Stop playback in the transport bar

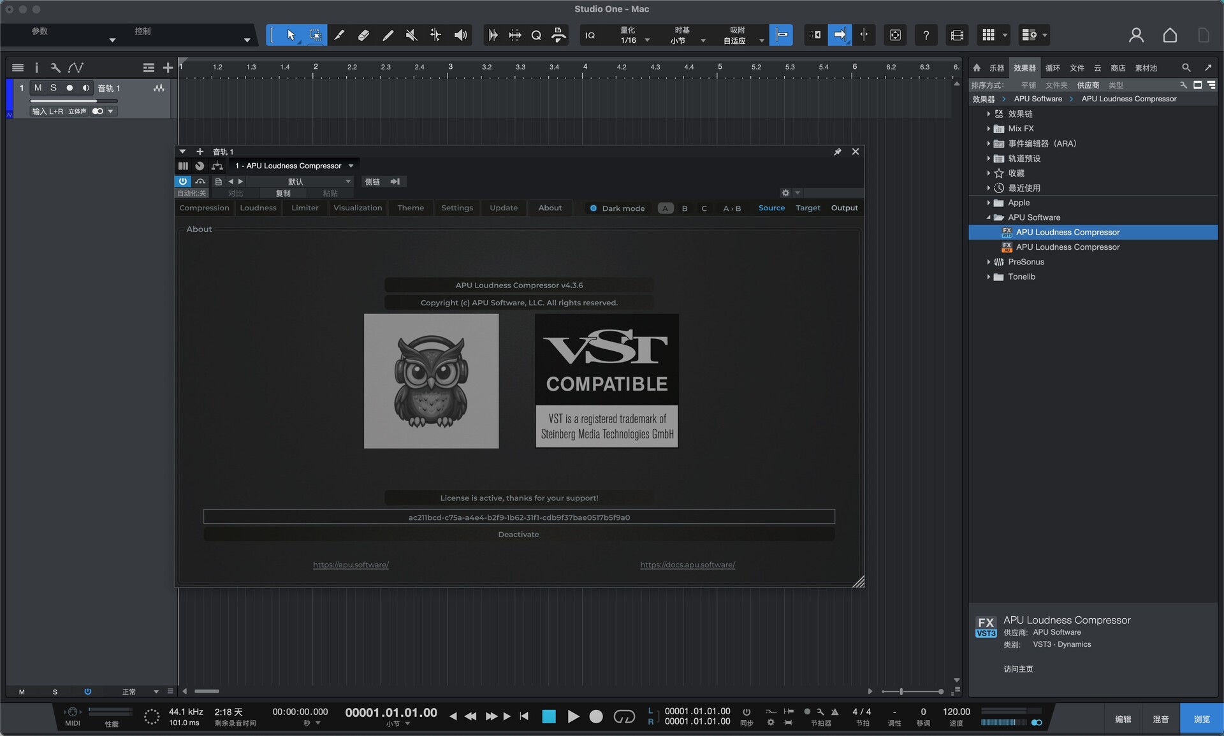point(549,717)
